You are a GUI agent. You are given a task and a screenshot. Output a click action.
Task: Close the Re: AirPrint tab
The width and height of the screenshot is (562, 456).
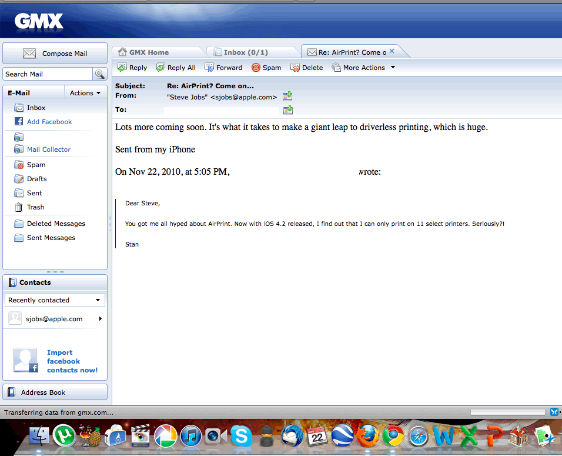pyautogui.click(x=392, y=51)
